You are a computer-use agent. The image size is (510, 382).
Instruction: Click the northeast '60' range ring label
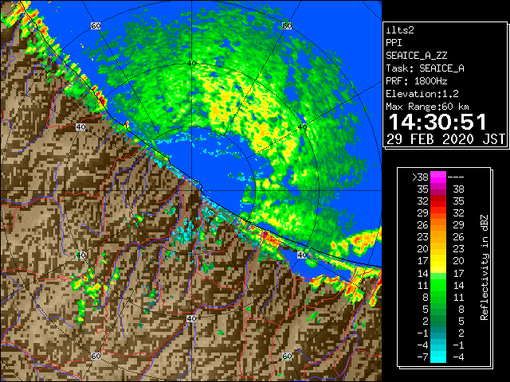coord(287,26)
